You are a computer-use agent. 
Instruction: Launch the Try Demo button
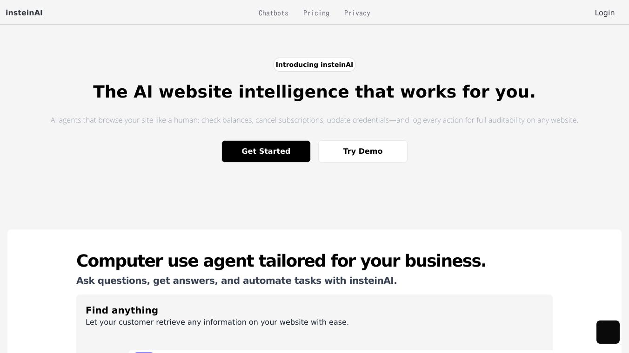(x=363, y=151)
